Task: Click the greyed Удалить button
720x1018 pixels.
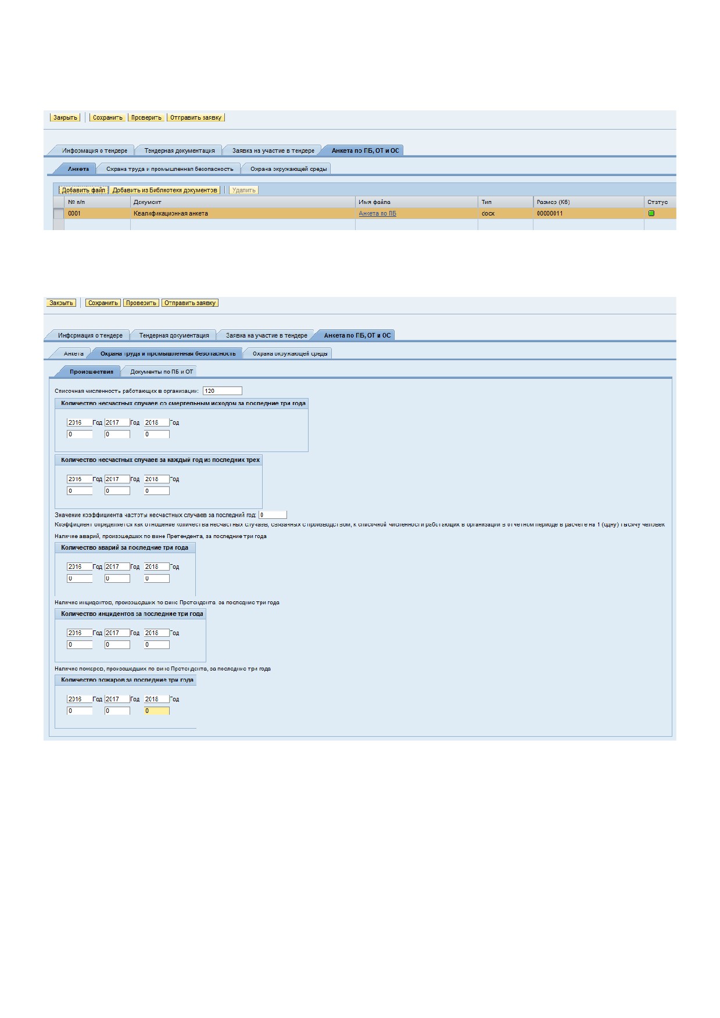Action: tap(244, 190)
